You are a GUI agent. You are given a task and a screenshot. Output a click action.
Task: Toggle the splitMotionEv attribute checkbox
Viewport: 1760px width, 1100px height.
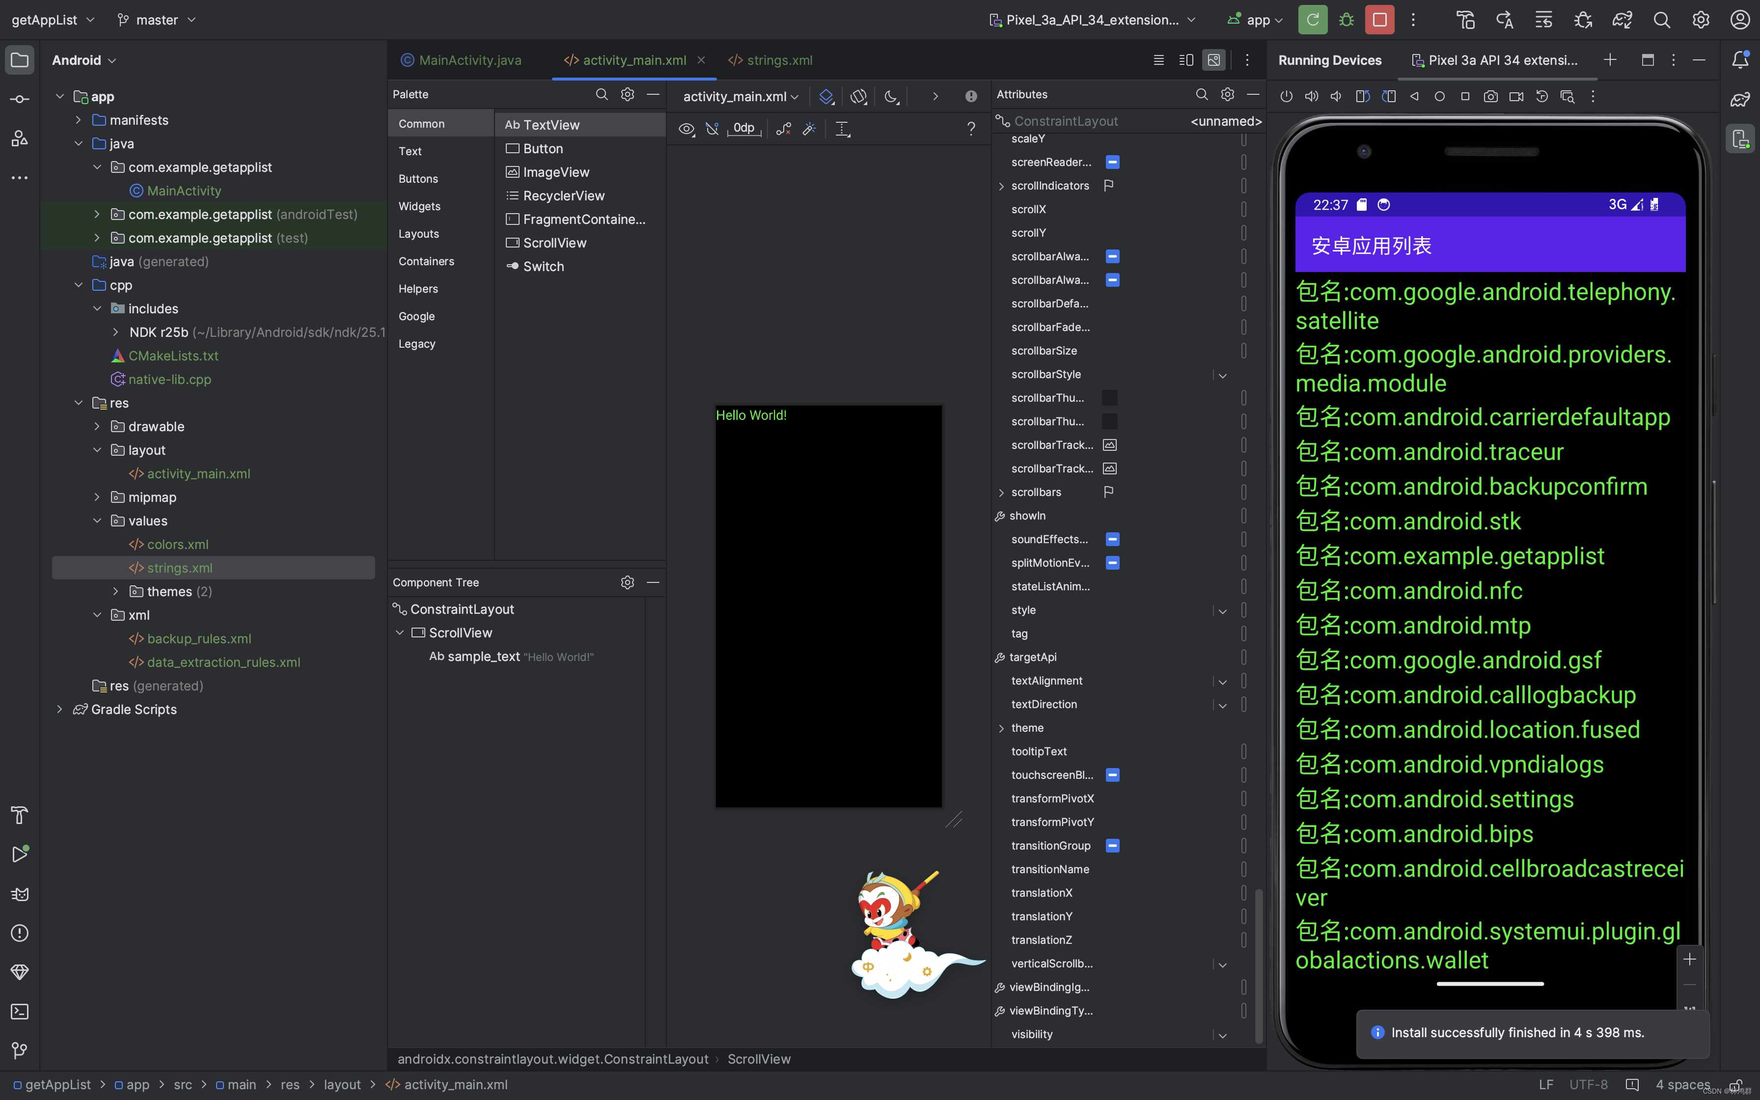click(1112, 562)
